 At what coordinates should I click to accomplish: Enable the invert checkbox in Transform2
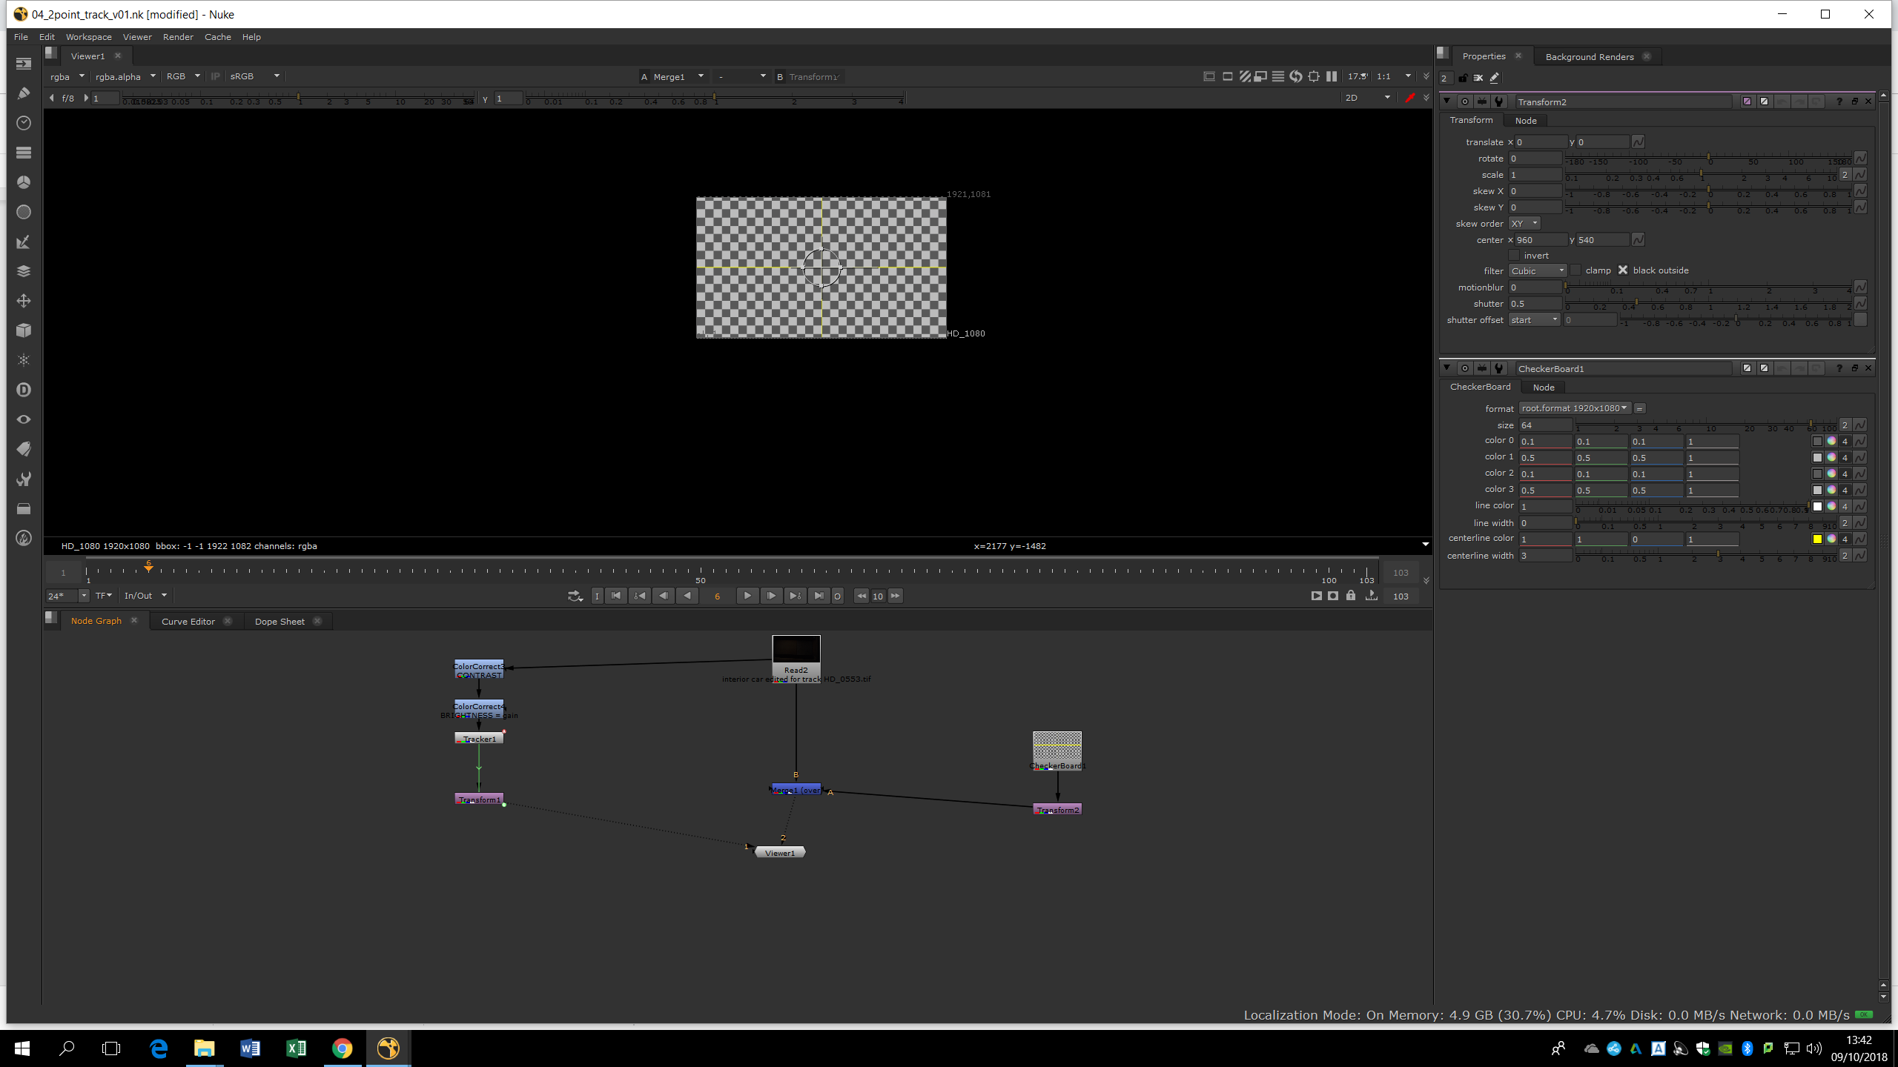point(1514,256)
